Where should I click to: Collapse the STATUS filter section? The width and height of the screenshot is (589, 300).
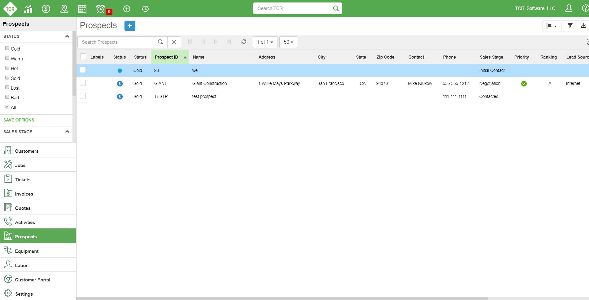tap(67, 36)
